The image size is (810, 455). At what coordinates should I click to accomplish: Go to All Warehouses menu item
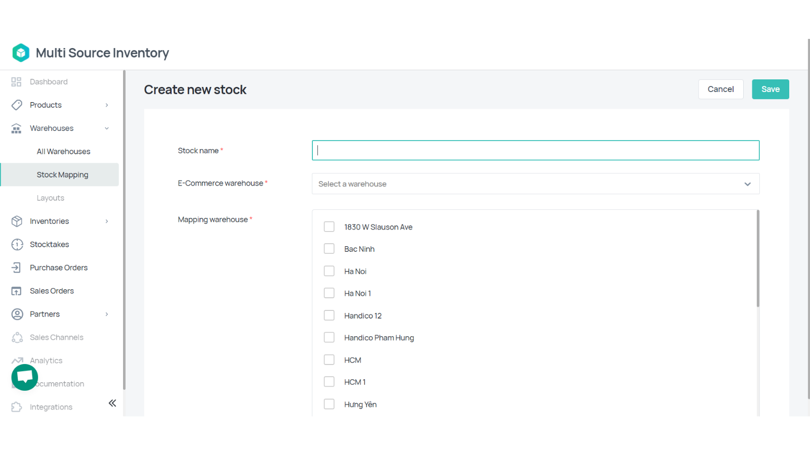(x=63, y=152)
